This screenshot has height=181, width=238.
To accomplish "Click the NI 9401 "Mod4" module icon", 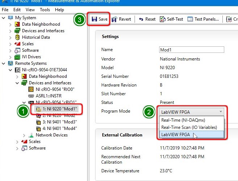I will 39,129.
